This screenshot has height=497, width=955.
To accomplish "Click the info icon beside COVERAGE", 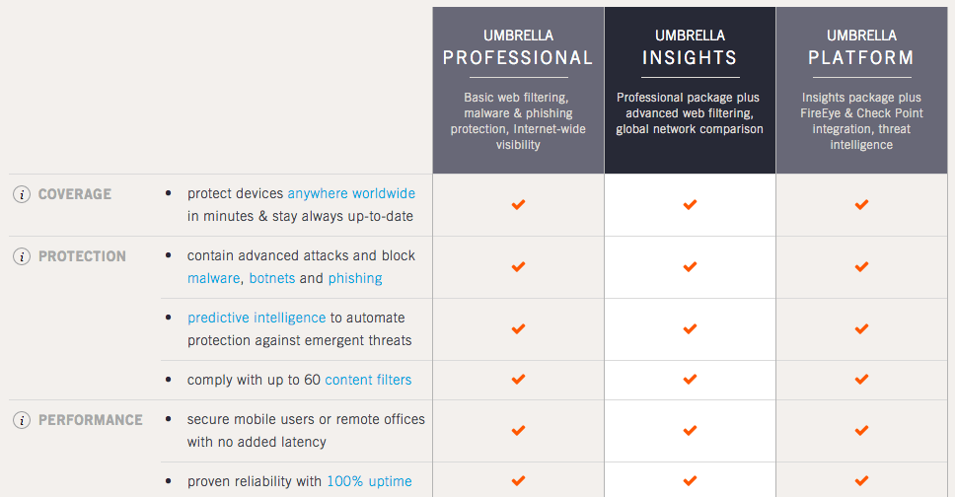I will coord(22,195).
